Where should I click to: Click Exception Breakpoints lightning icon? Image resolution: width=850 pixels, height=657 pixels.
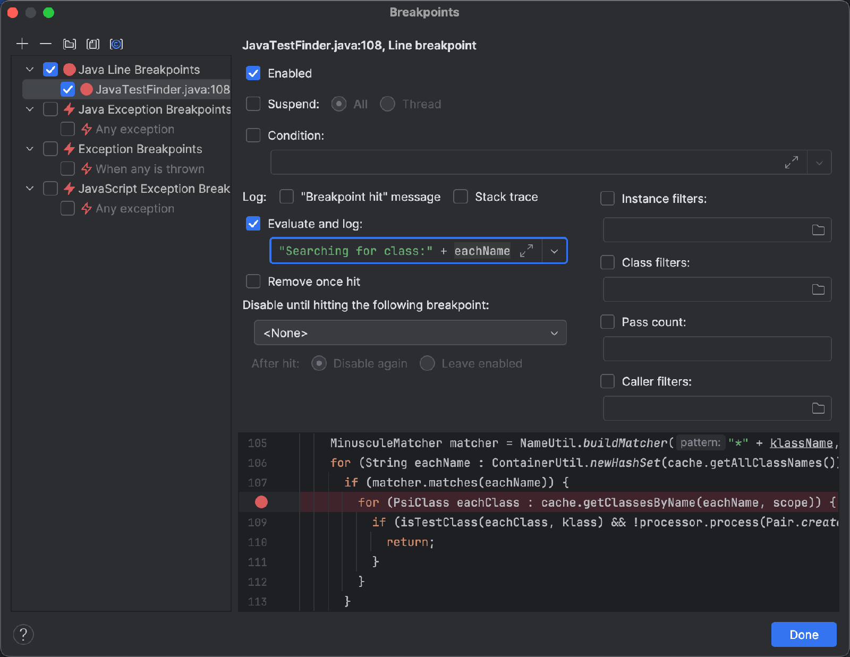pos(69,149)
